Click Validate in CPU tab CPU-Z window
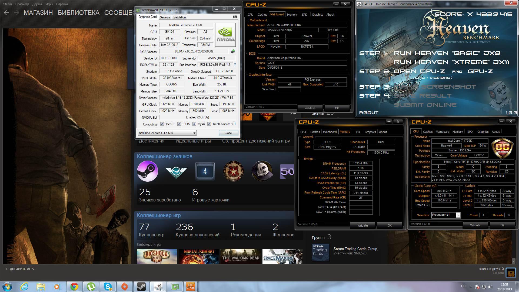 click(475, 225)
